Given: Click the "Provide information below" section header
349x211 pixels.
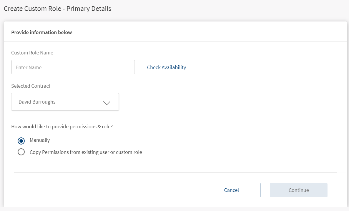Looking at the screenshot, I should click(41, 32).
